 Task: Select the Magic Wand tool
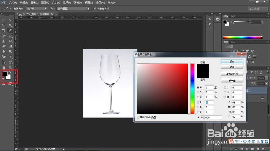[x=10, y=25]
